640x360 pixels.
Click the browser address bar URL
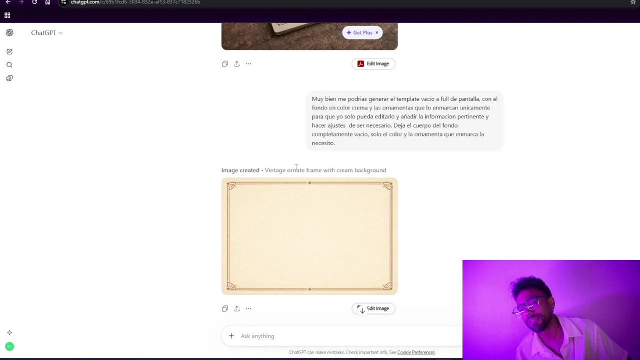(135, 2)
